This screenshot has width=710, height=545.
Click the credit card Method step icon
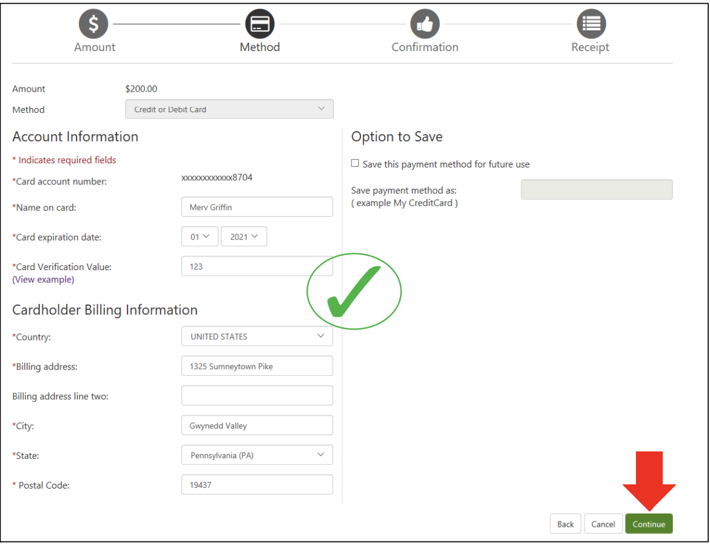click(260, 24)
